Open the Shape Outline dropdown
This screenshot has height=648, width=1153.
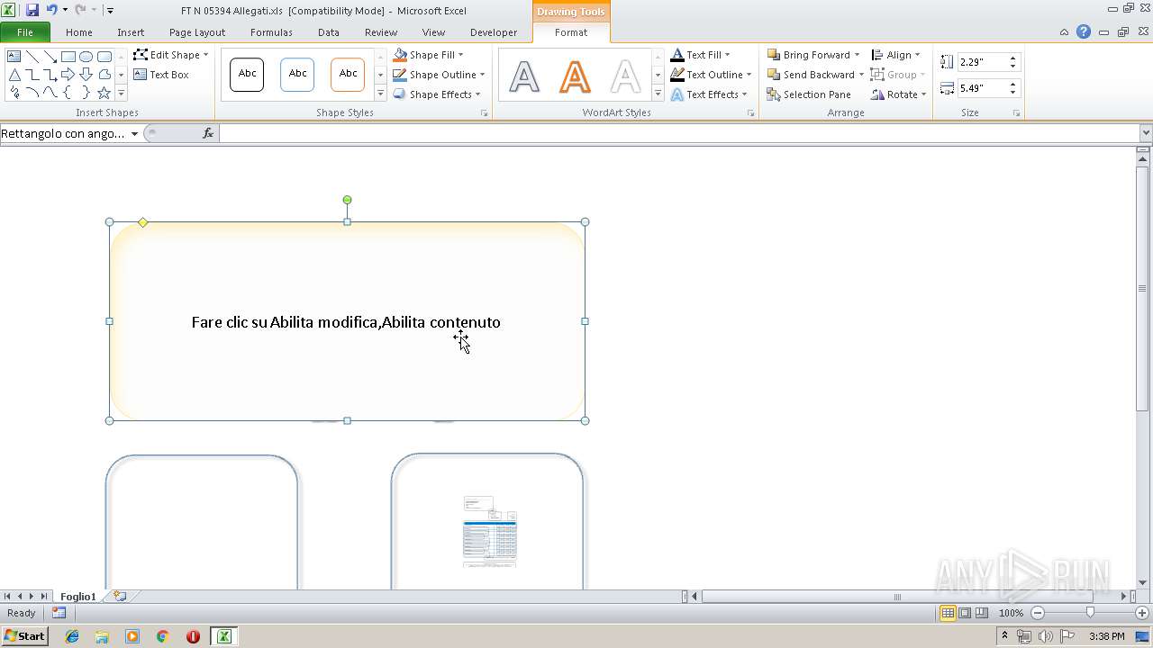pyautogui.click(x=439, y=75)
